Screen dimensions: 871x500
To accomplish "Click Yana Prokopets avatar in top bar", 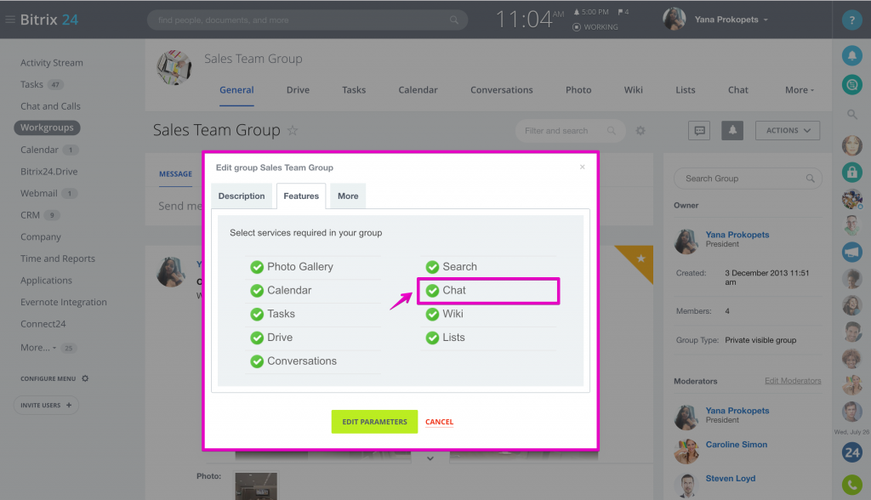I will coord(675,19).
